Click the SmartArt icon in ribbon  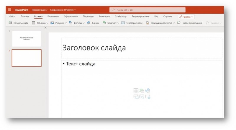tap(104, 23)
